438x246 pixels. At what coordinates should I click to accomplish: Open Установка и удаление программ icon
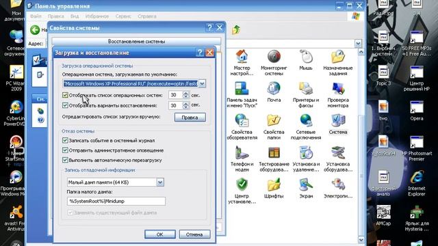[306, 153]
